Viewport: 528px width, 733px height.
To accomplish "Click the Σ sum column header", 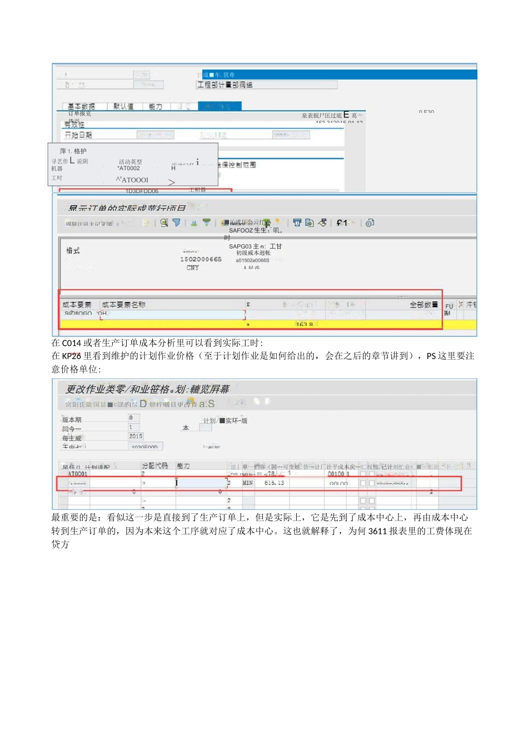I will [x=248, y=305].
